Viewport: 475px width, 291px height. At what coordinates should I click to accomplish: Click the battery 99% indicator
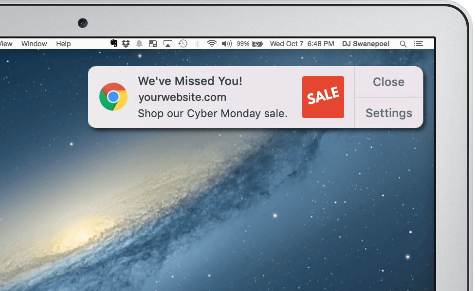coord(250,44)
